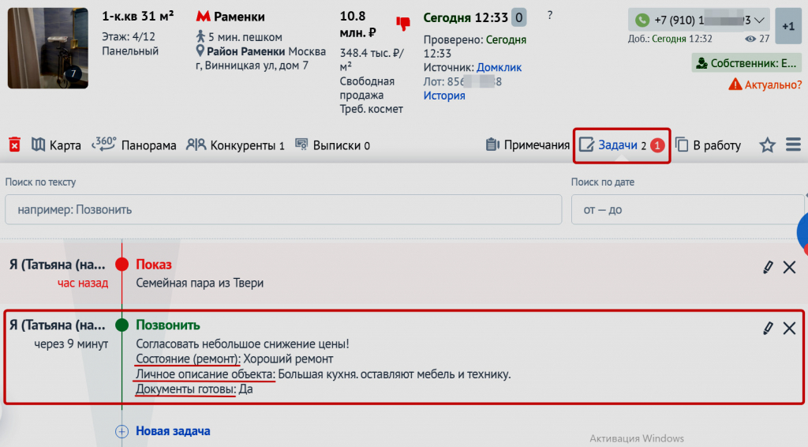Open the Карта map view

point(56,145)
